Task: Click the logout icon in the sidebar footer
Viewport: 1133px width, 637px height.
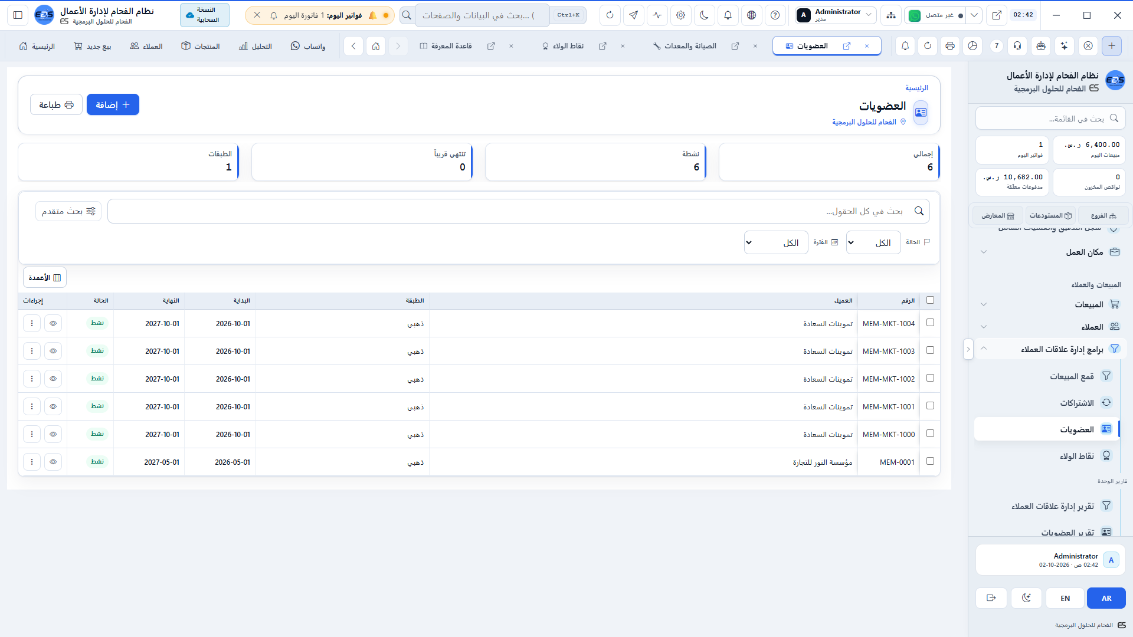Action: point(991,598)
